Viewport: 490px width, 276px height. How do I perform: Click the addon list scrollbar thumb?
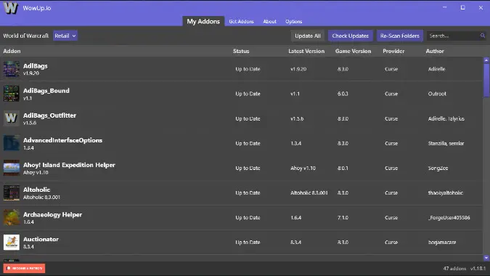[486, 81]
